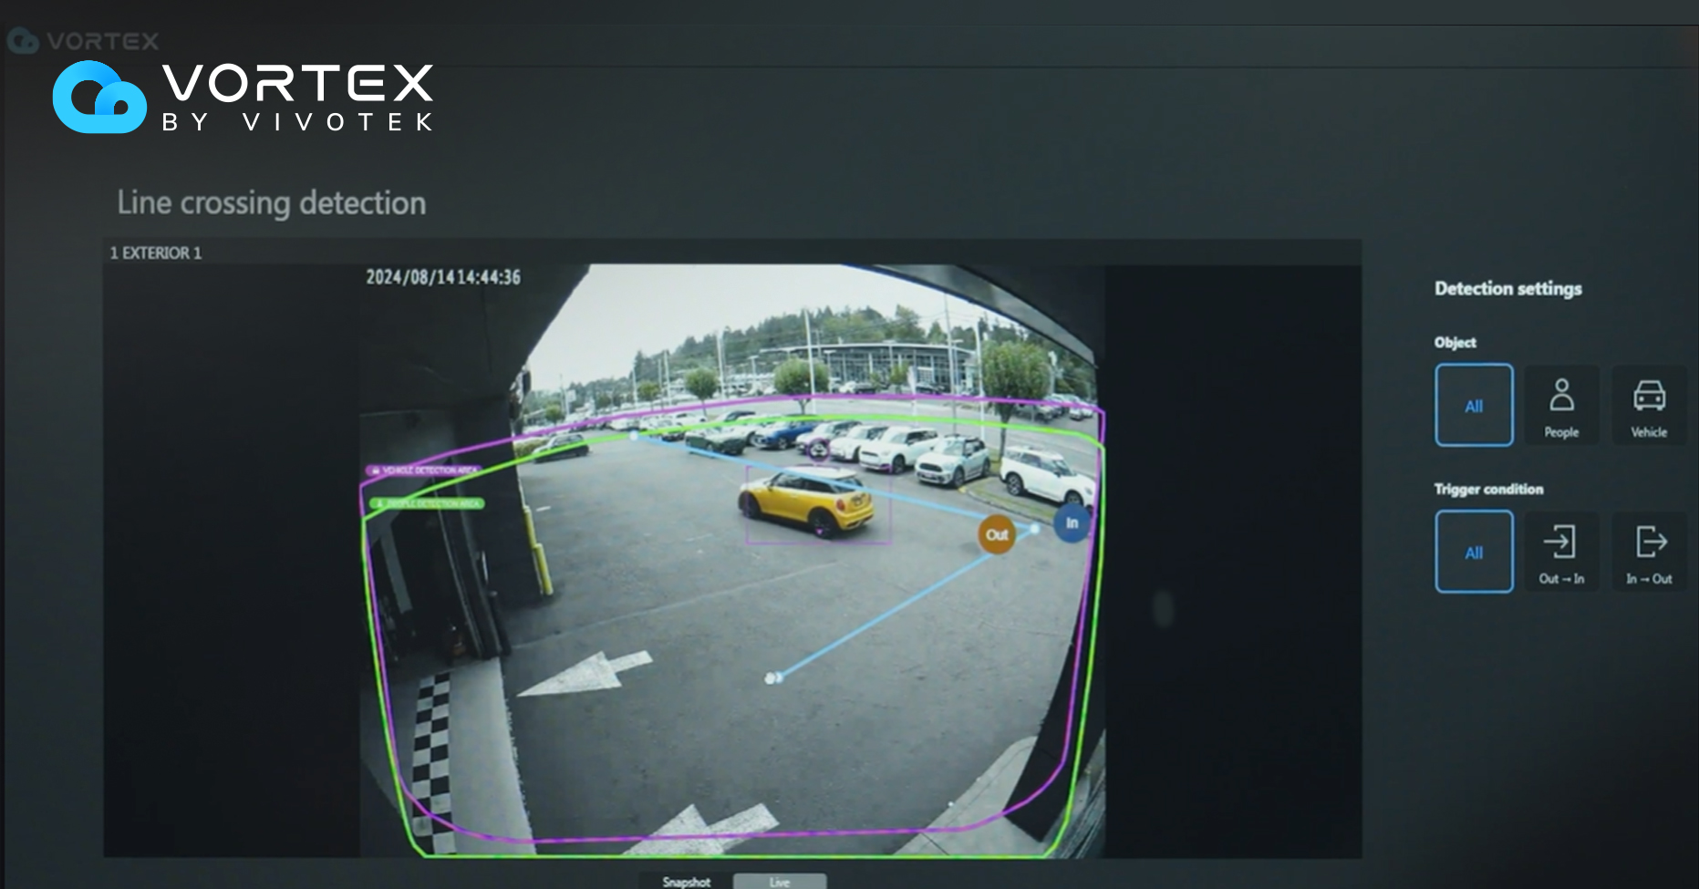The height and width of the screenshot is (889, 1699).
Task: Choose the In → Out trigger condition icon
Action: (x=1648, y=551)
